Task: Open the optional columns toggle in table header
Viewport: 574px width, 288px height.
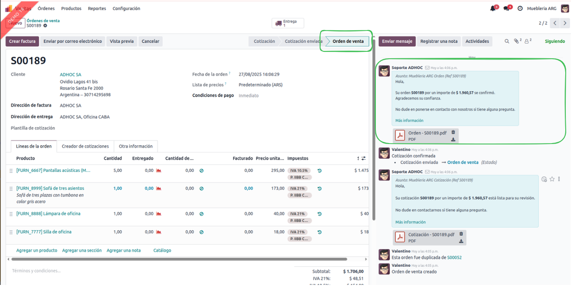Action: 364,158
